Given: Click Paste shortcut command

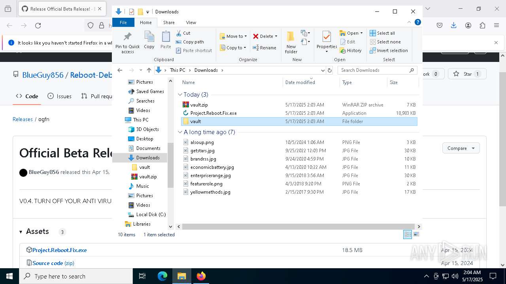Looking at the screenshot, I should 194,50.
